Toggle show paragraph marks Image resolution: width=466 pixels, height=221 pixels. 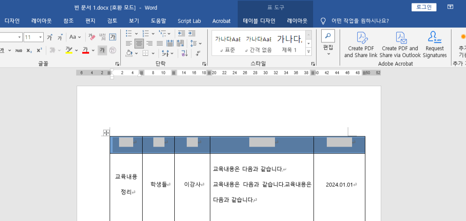coord(197,53)
